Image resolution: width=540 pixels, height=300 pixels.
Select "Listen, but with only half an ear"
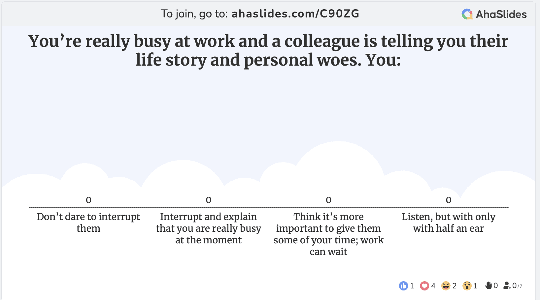(449, 223)
